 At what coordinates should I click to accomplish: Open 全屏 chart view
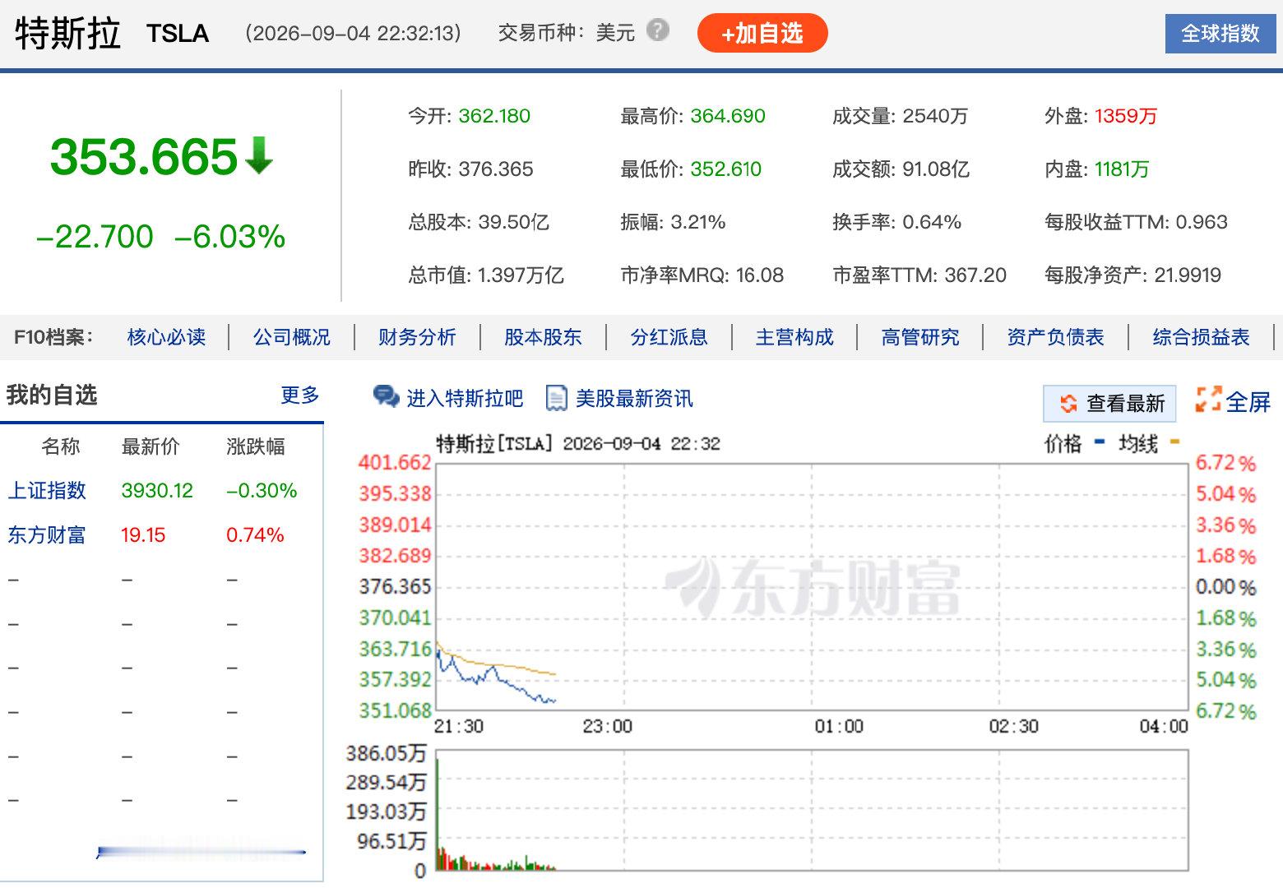coord(1234,401)
